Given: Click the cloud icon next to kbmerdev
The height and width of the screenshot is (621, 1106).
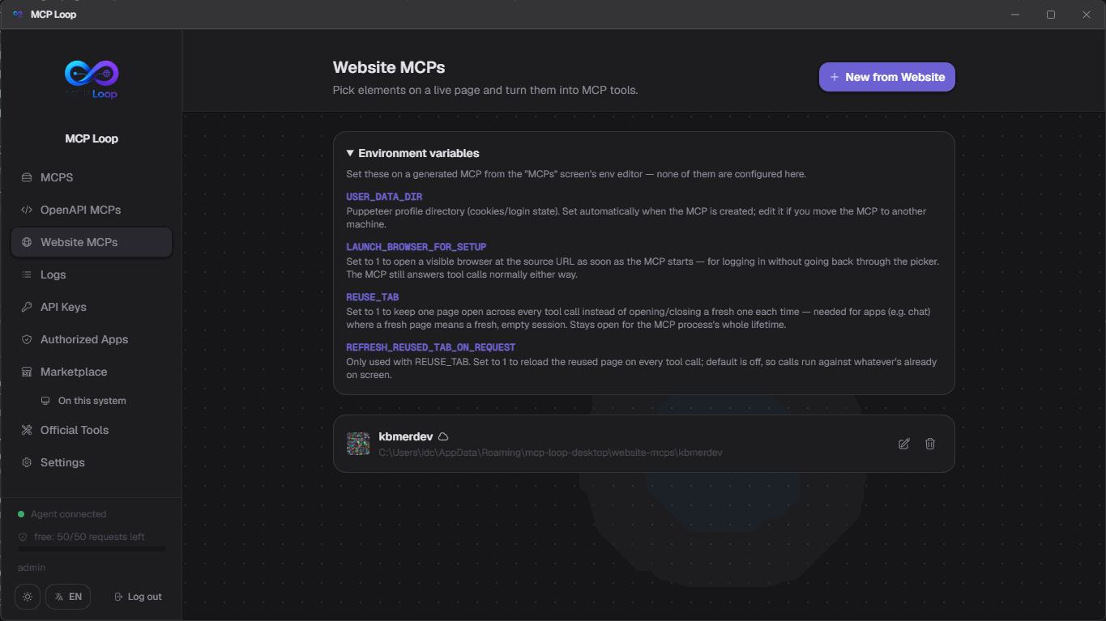Looking at the screenshot, I should pos(443,437).
